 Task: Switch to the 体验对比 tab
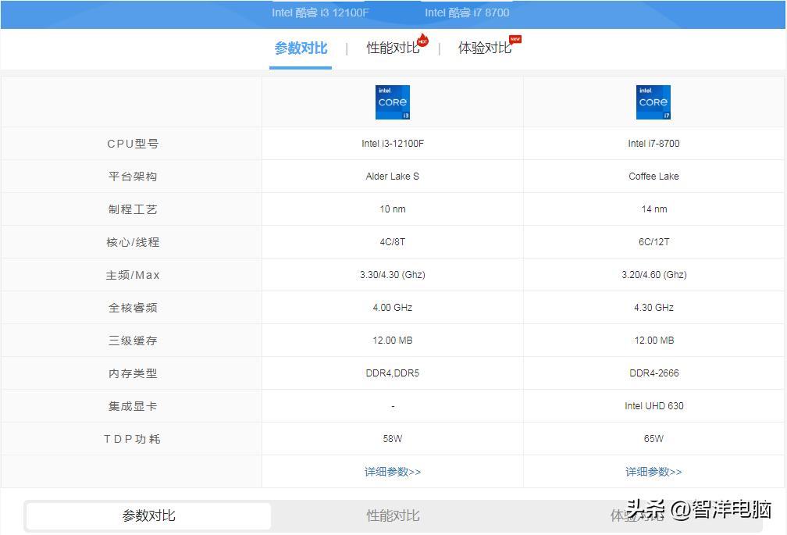pos(486,48)
